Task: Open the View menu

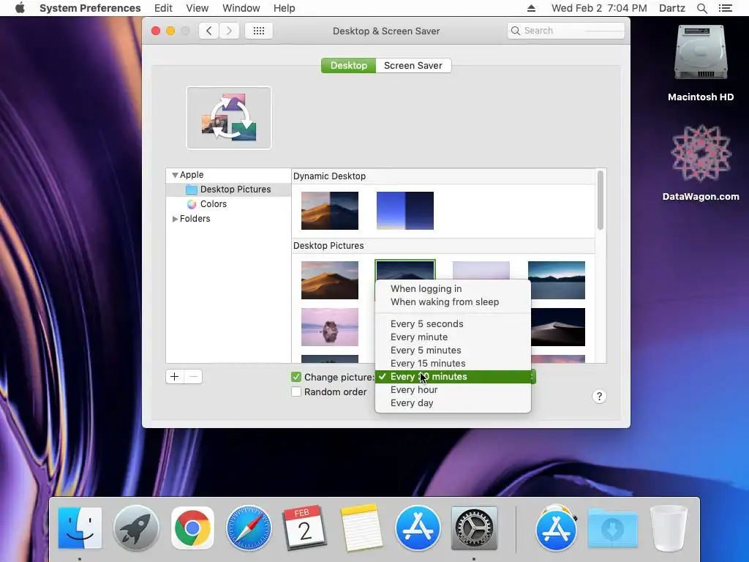Action: coord(197,8)
